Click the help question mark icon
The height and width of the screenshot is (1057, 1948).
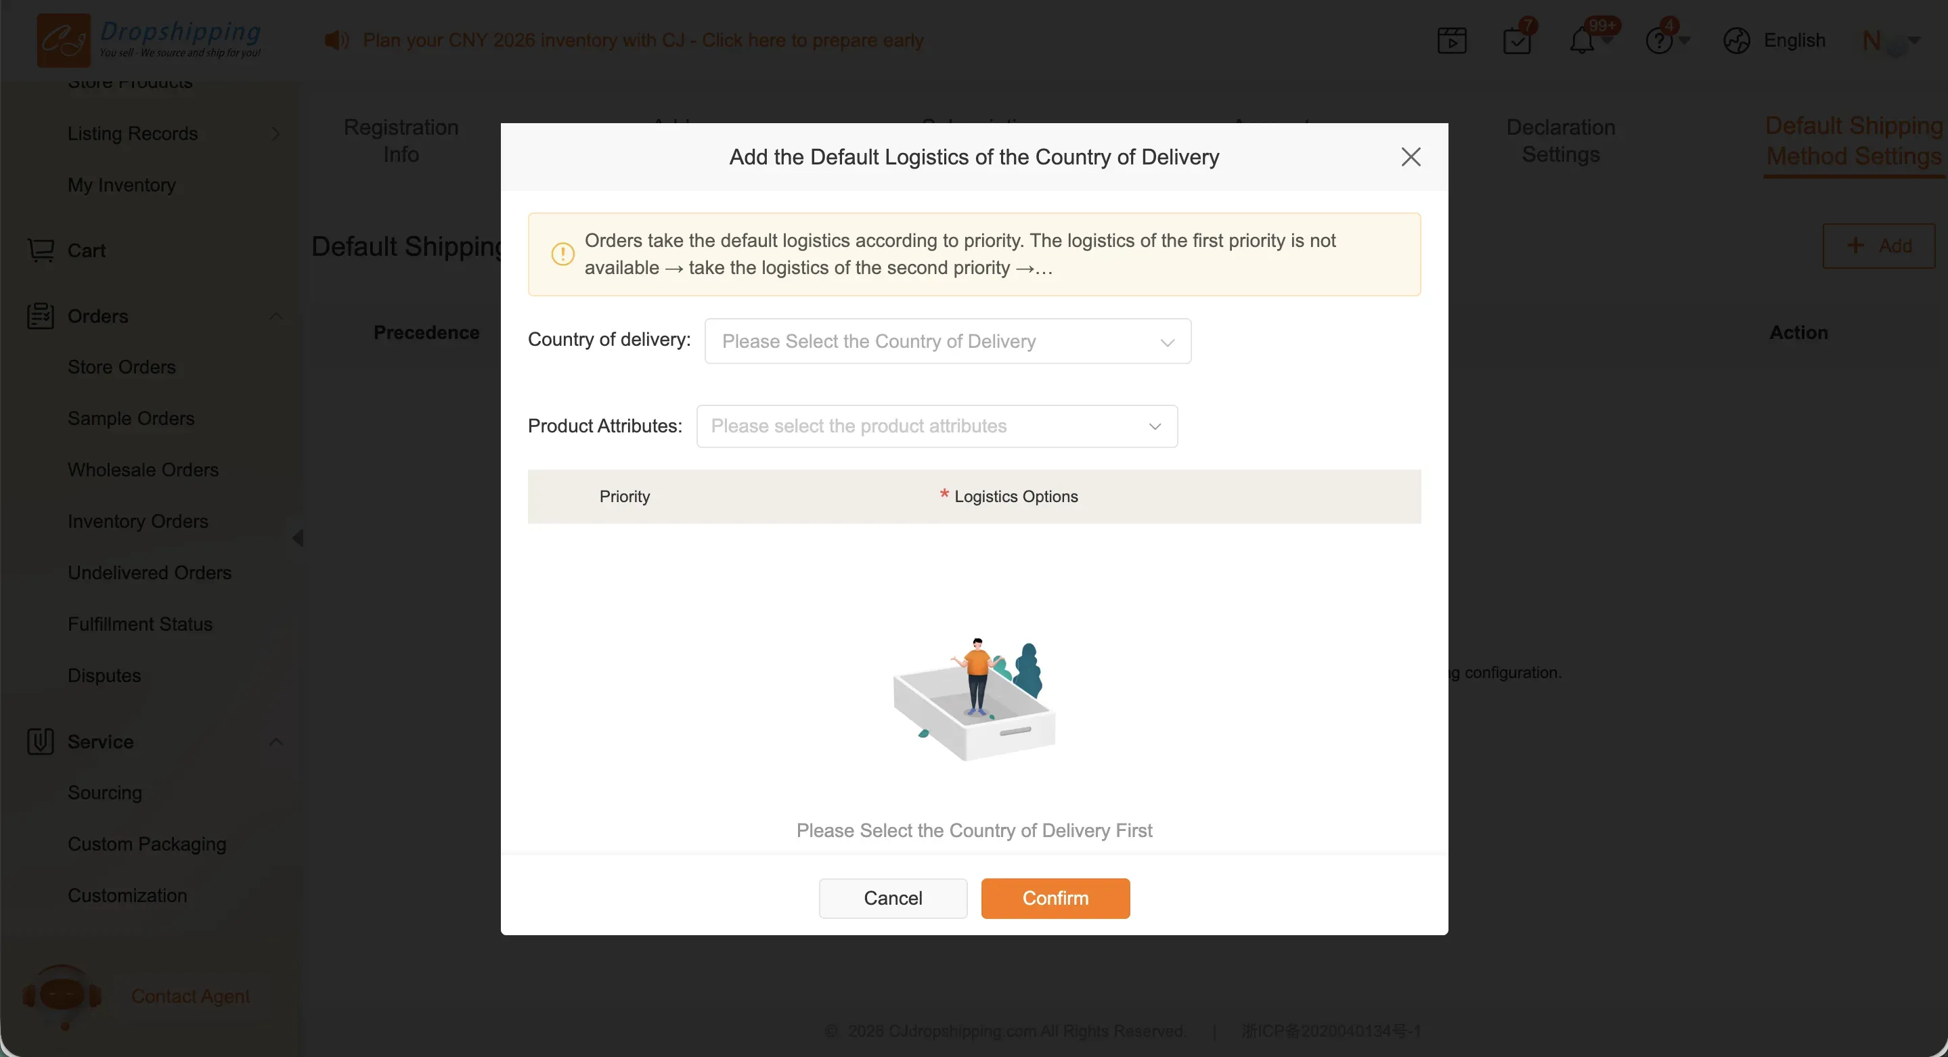[1659, 41]
